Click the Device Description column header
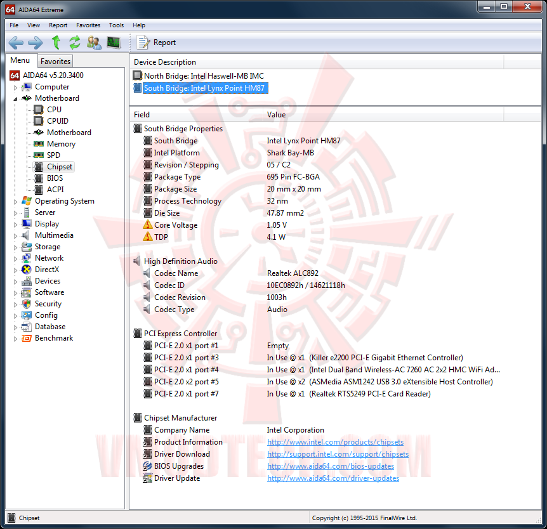The width and height of the screenshot is (547, 529). point(317,62)
